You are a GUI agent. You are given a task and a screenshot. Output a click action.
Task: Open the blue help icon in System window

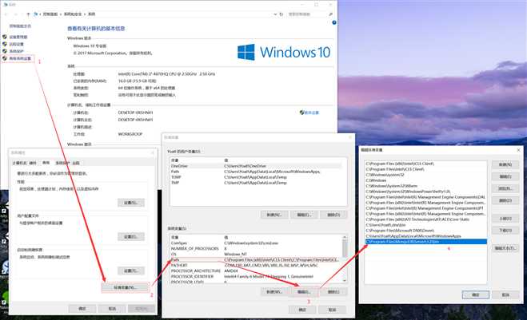(x=334, y=22)
